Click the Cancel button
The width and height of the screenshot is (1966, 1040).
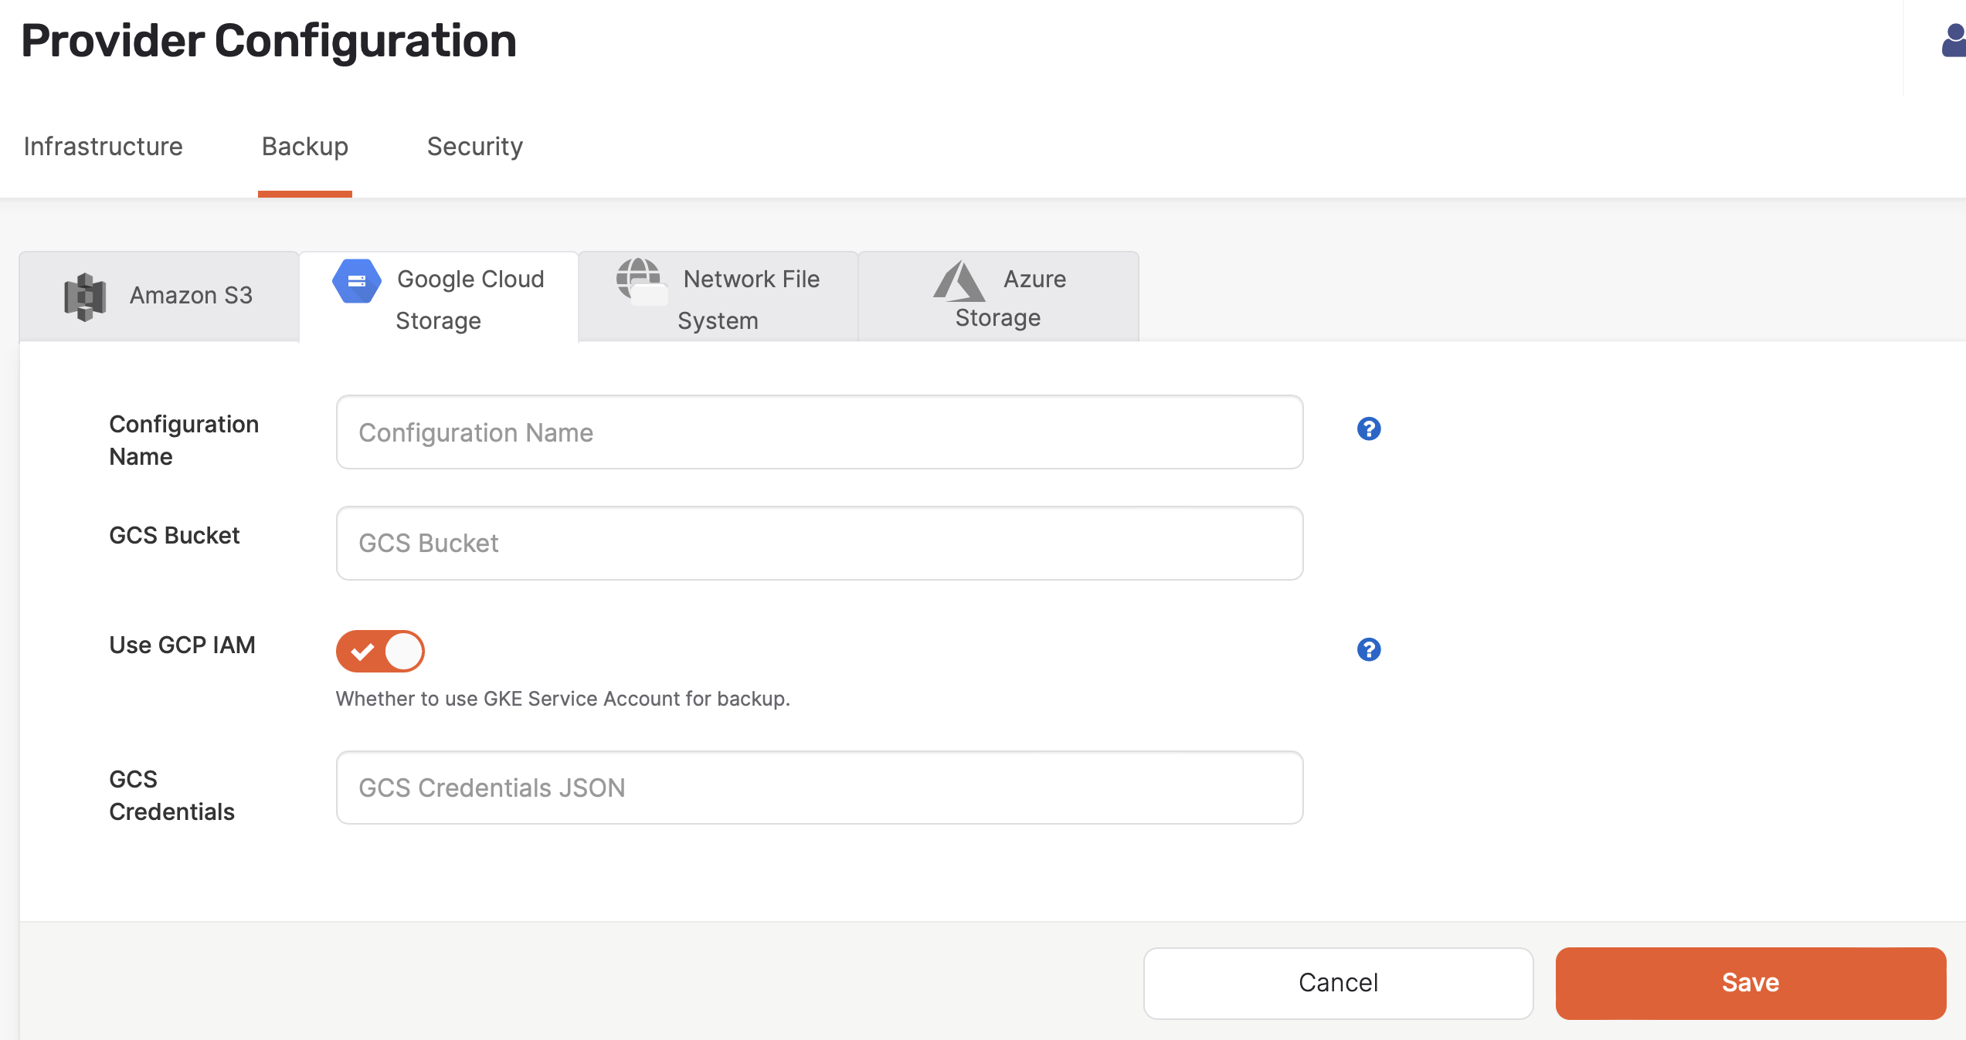click(x=1339, y=983)
